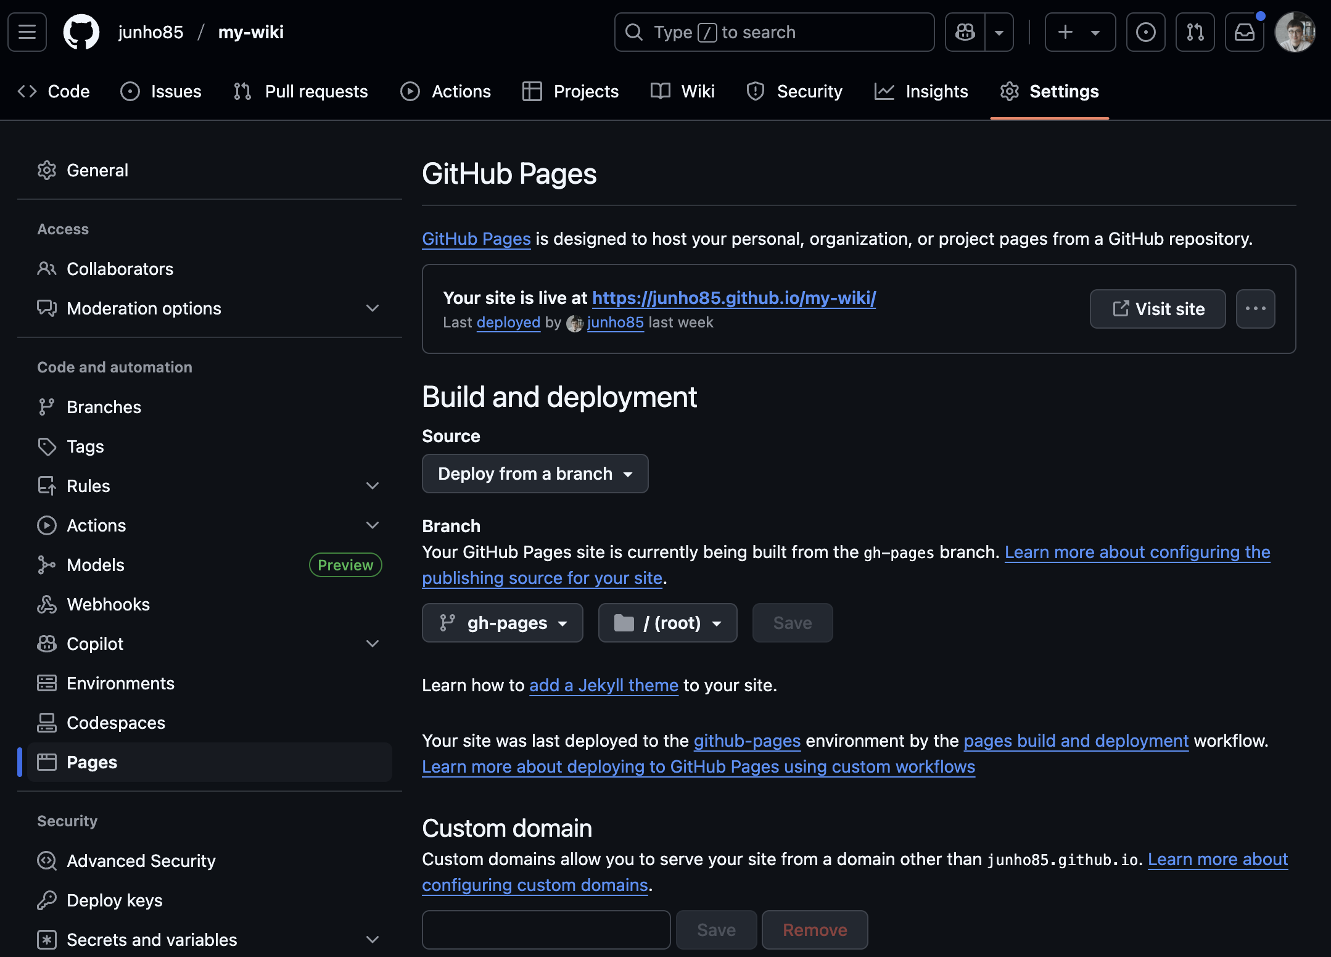The height and width of the screenshot is (957, 1331).
Task: Open the create new plus dropdown
Action: [1079, 32]
